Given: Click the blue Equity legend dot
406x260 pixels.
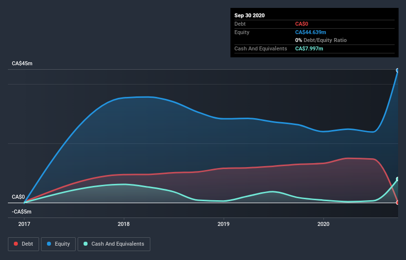Looking at the screenshot, I should [x=49, y=244].
